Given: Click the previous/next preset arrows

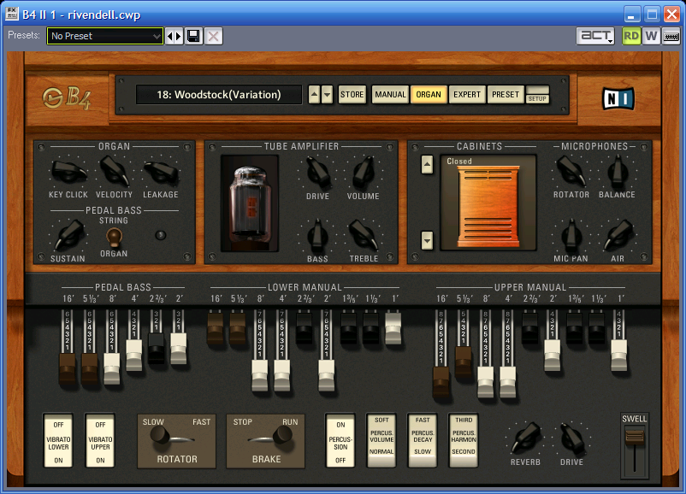Looking at the screenshot, I should (174, 36).
